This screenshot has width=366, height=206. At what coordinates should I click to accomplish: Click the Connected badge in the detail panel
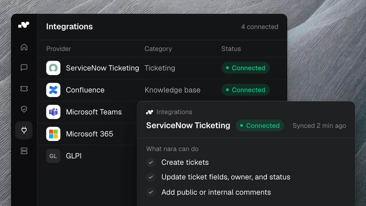(x=260, y=126)
